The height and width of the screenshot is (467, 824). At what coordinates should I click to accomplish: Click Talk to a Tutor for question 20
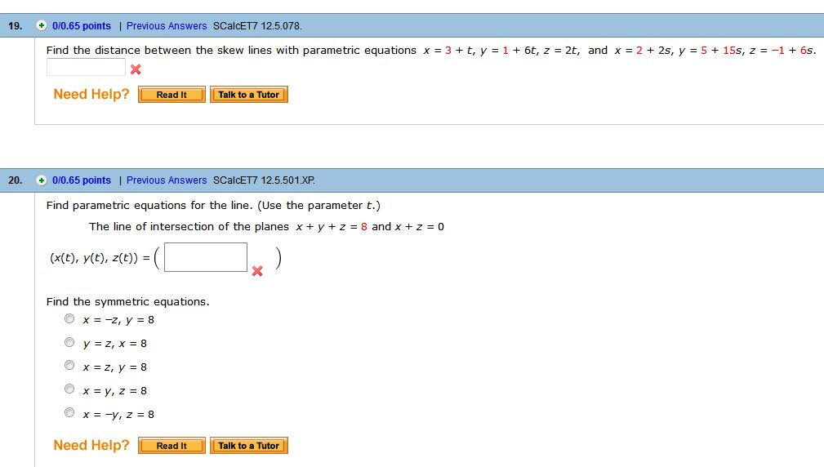pos(248,446)
